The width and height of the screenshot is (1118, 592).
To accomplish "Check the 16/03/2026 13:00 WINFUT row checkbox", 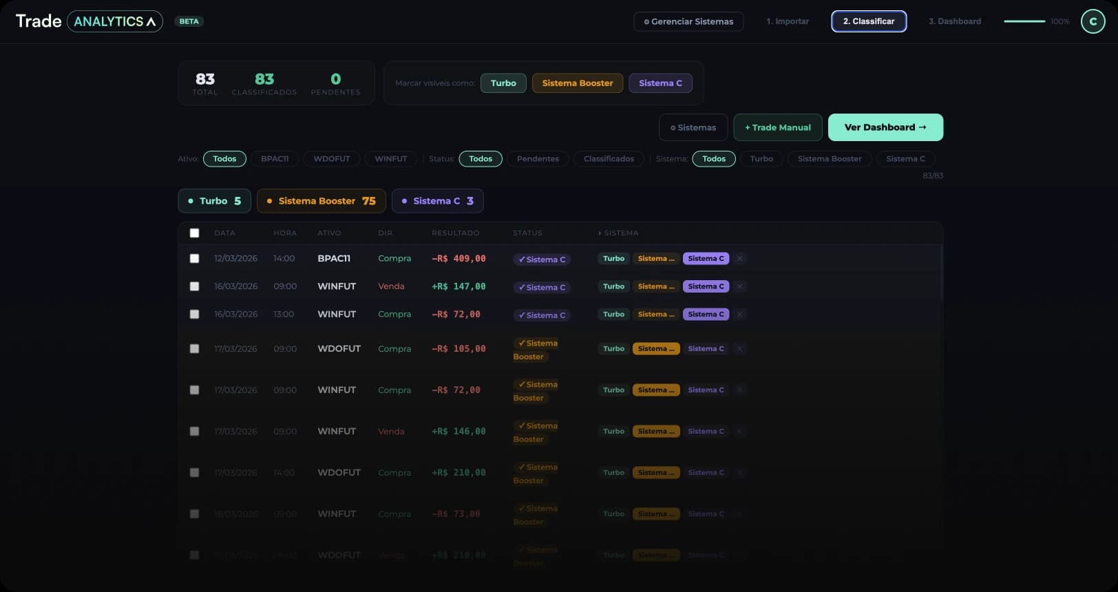I will pyautogui.click(x=194, y=314).
